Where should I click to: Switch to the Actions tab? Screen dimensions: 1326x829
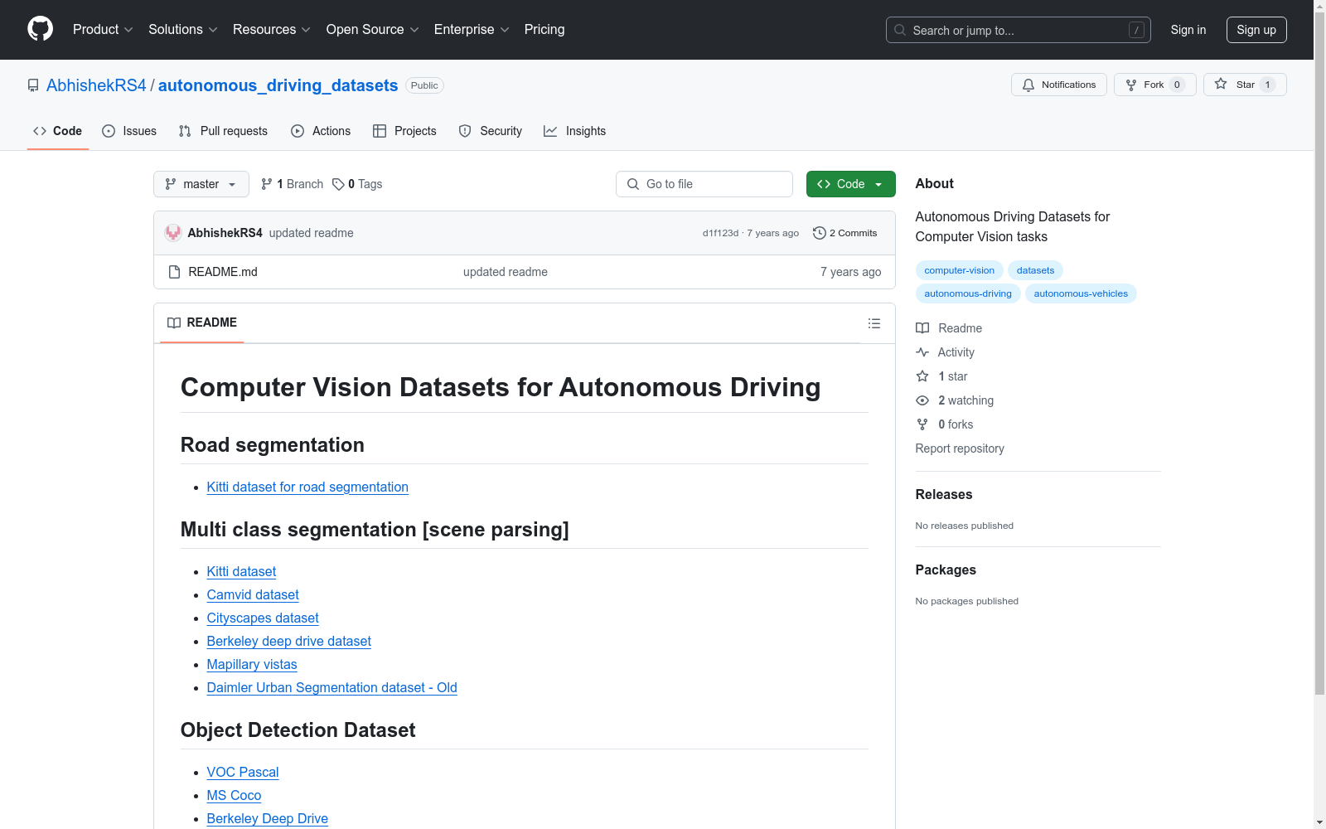321,131
